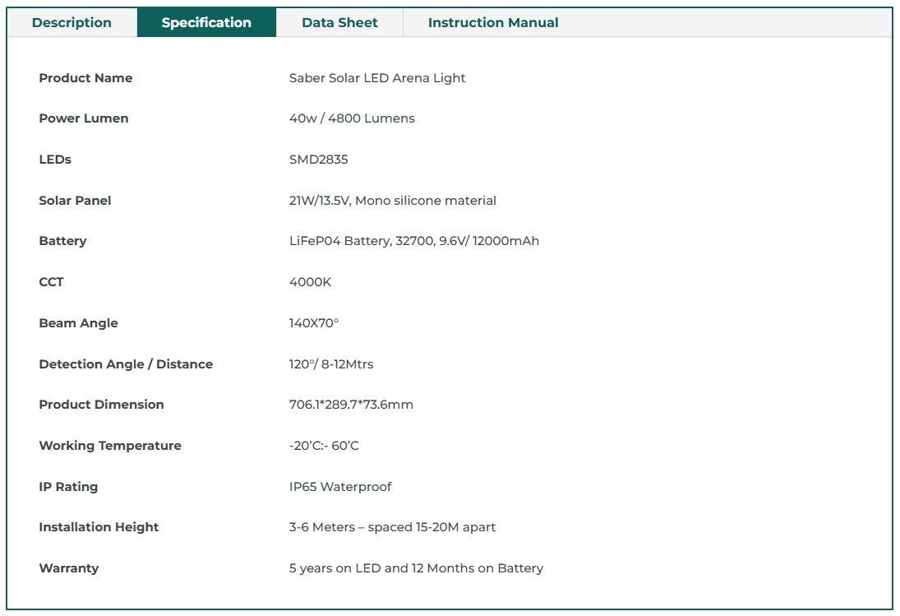Open the Instruction Manual tab

[493, 22]
